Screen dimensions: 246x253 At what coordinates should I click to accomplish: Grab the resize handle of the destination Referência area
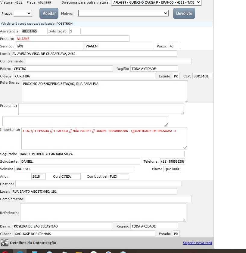click(x=184, y=220)
